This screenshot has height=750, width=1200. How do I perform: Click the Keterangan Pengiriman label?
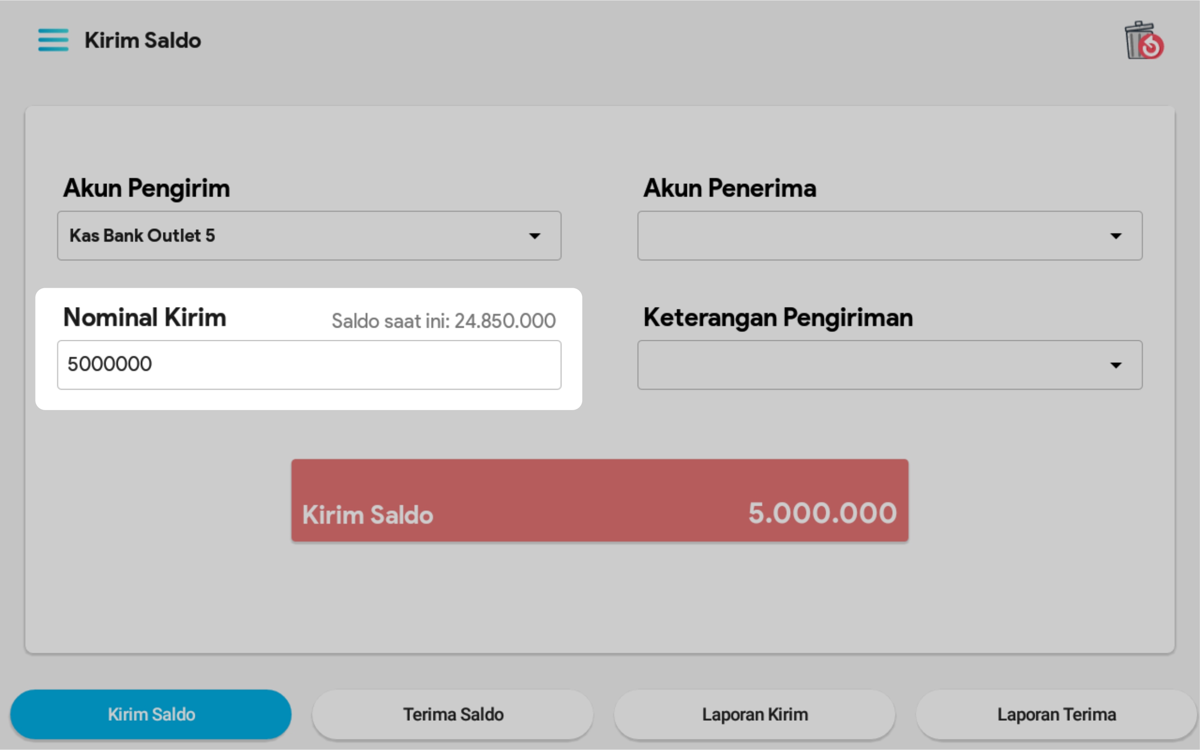(778, 317)
